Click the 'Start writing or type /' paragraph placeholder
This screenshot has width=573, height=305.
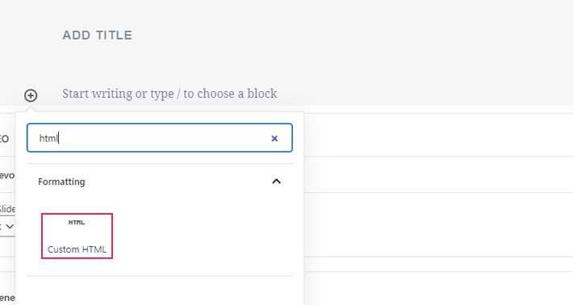tap(169, 94)
